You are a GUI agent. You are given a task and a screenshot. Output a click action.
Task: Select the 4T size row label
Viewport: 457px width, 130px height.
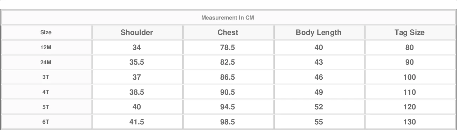coord(46,92)
